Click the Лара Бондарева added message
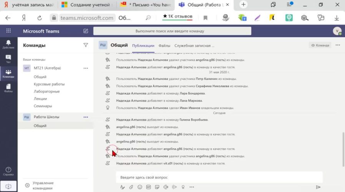This screenshot has height=192, width=345. [161, 93]
